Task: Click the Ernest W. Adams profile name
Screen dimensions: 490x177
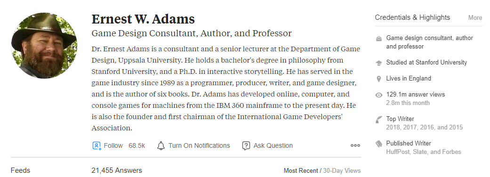Action: tap(143, 19)
